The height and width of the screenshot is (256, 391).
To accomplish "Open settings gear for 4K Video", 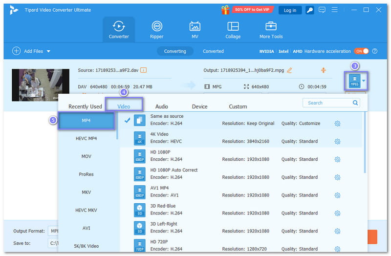I will coord(337,141).
